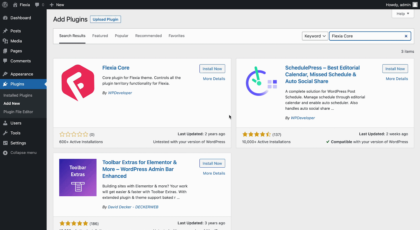
Task: Click the 600+ Active Installations text
Action: tap(81, 142)
